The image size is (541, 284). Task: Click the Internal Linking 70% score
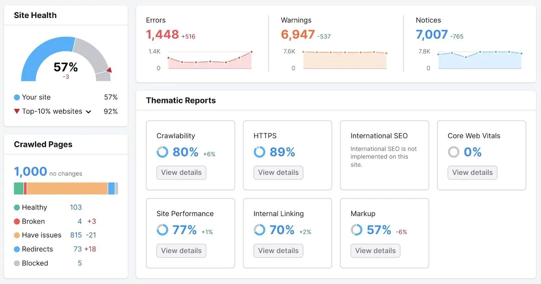pyautogui.click(x=282, y=230)
